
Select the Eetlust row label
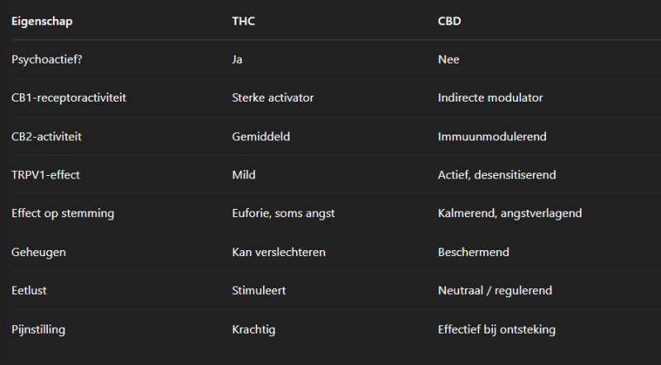(x=30, y=291)
